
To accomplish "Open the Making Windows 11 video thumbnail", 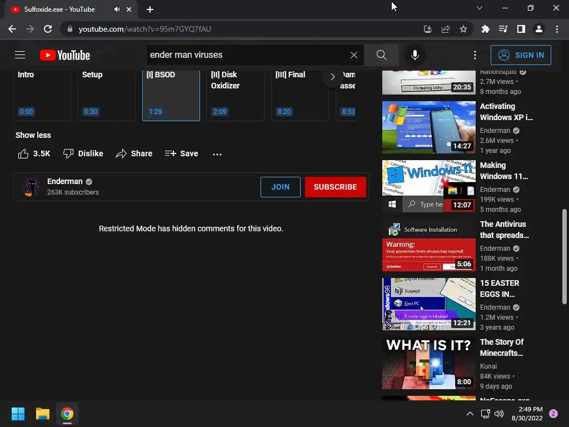I will [428, 186].
